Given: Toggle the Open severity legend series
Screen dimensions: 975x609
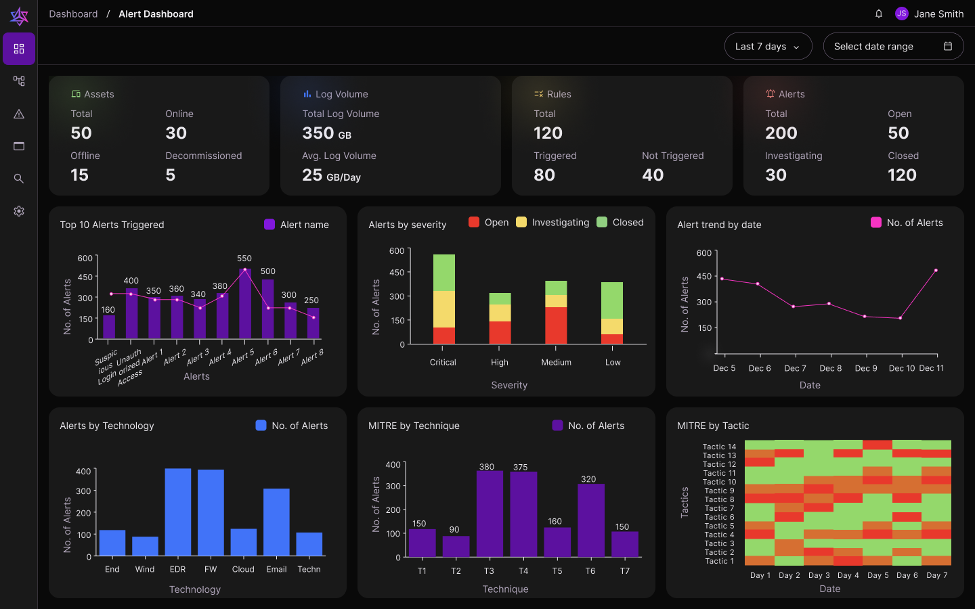Looking at the screenshot, I should tap(488, 222).
